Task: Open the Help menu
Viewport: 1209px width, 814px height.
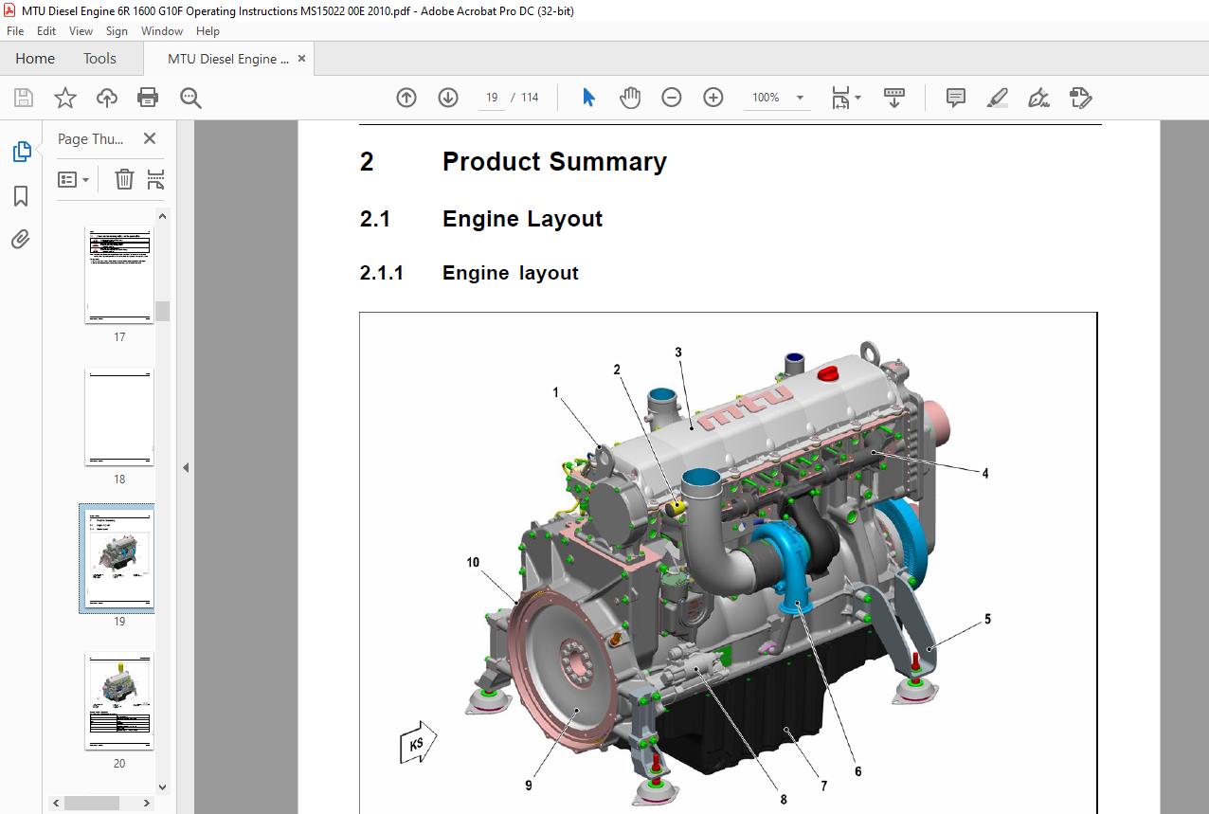Action: pyautogui.click(x=208, y=31)
